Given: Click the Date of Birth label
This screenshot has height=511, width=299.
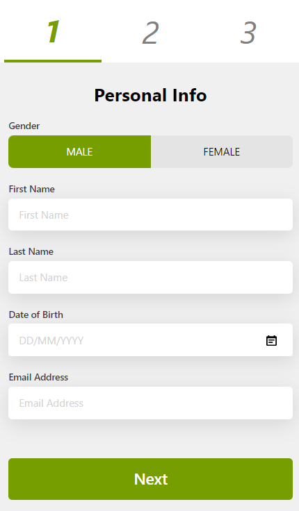Looking at the screenshot, I should [x=36, y=315].
